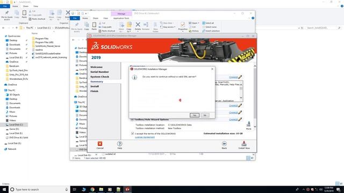Select the Finish step in the sidebar
Screen dimensions: 344x193
pyautogui.click(x=95, y=91)
